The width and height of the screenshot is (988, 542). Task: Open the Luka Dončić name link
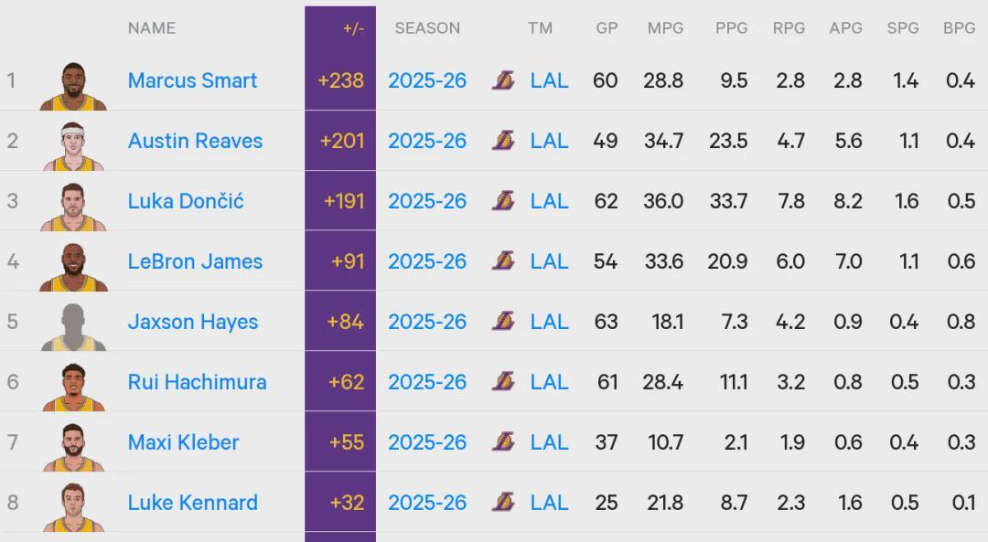(x=186, y=201)
